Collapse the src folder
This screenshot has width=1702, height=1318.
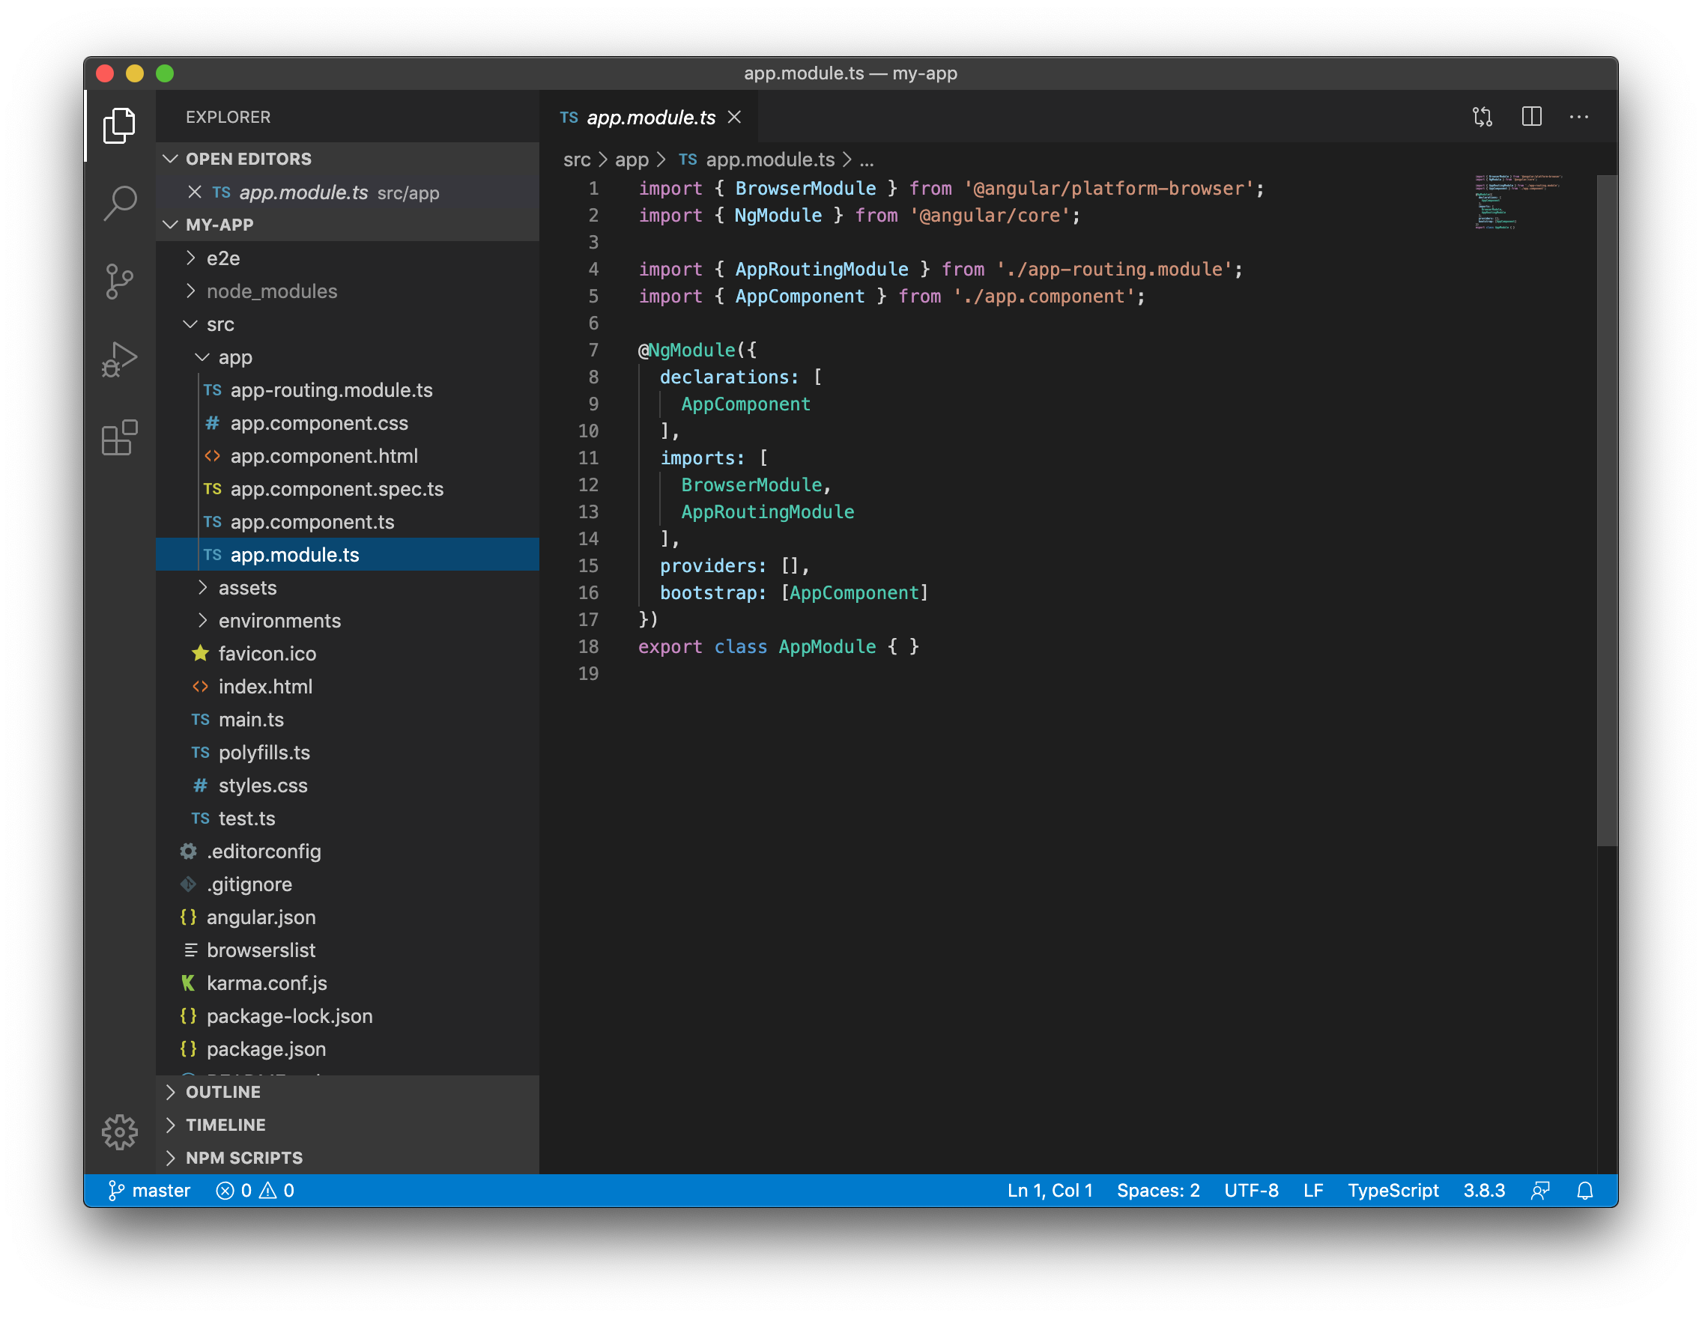348,324
